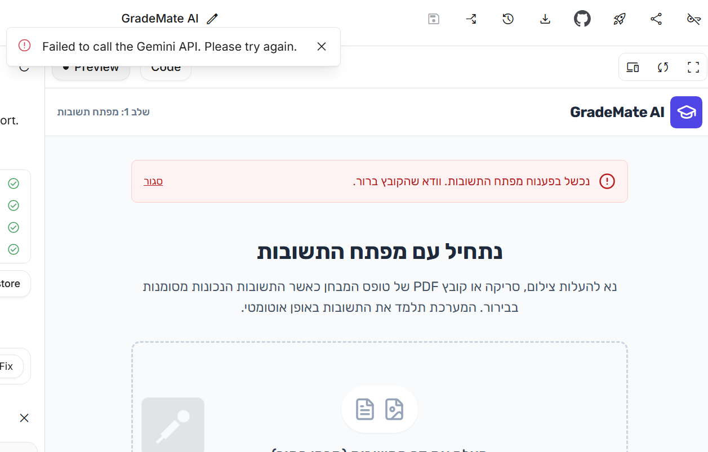This screenshot has width=708, height=452.
Task: Click the document upload icon in the dropzone
Action: click(x=364, y=409)
